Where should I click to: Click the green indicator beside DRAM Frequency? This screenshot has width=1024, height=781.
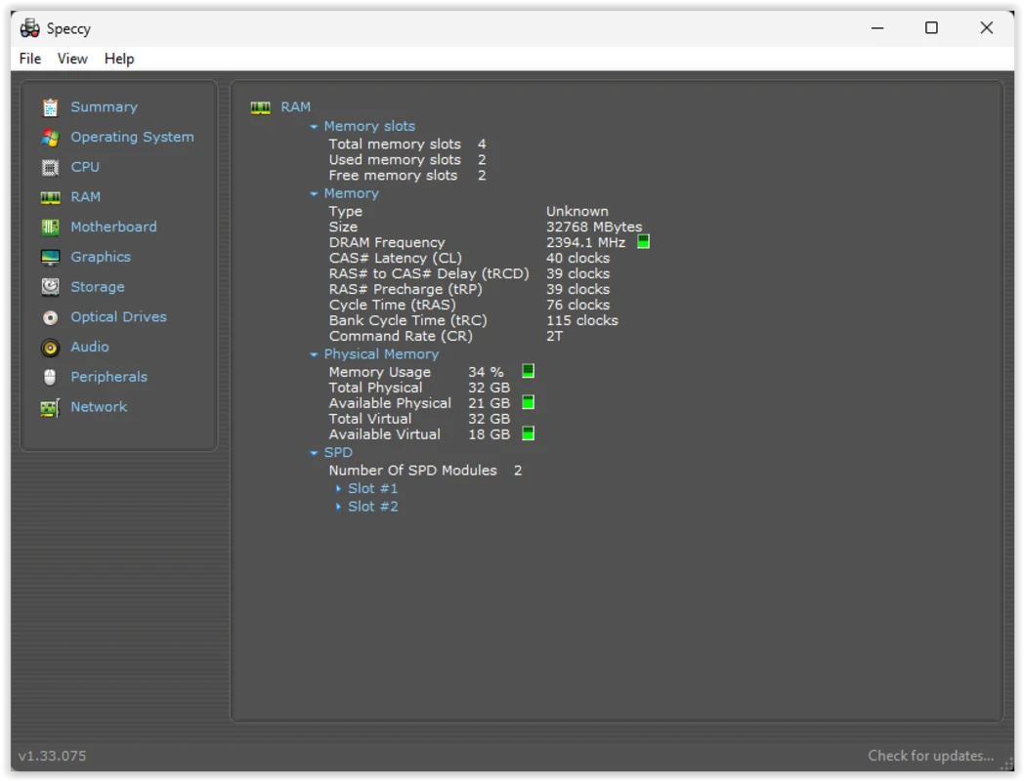point(643,241)
